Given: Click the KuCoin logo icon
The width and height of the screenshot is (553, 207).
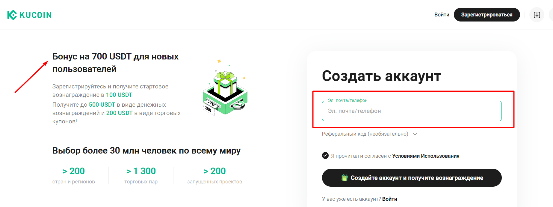Looking at the screenshot, I should tap(12, 15).
